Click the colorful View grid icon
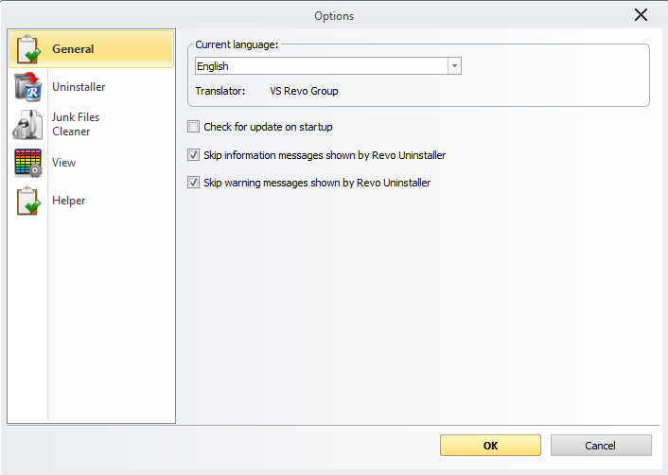The width and height of the screenshot is (668, 475). click(27, 163)
